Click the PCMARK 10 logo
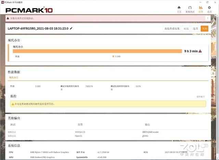219x160 pixels. click(29, 10)
